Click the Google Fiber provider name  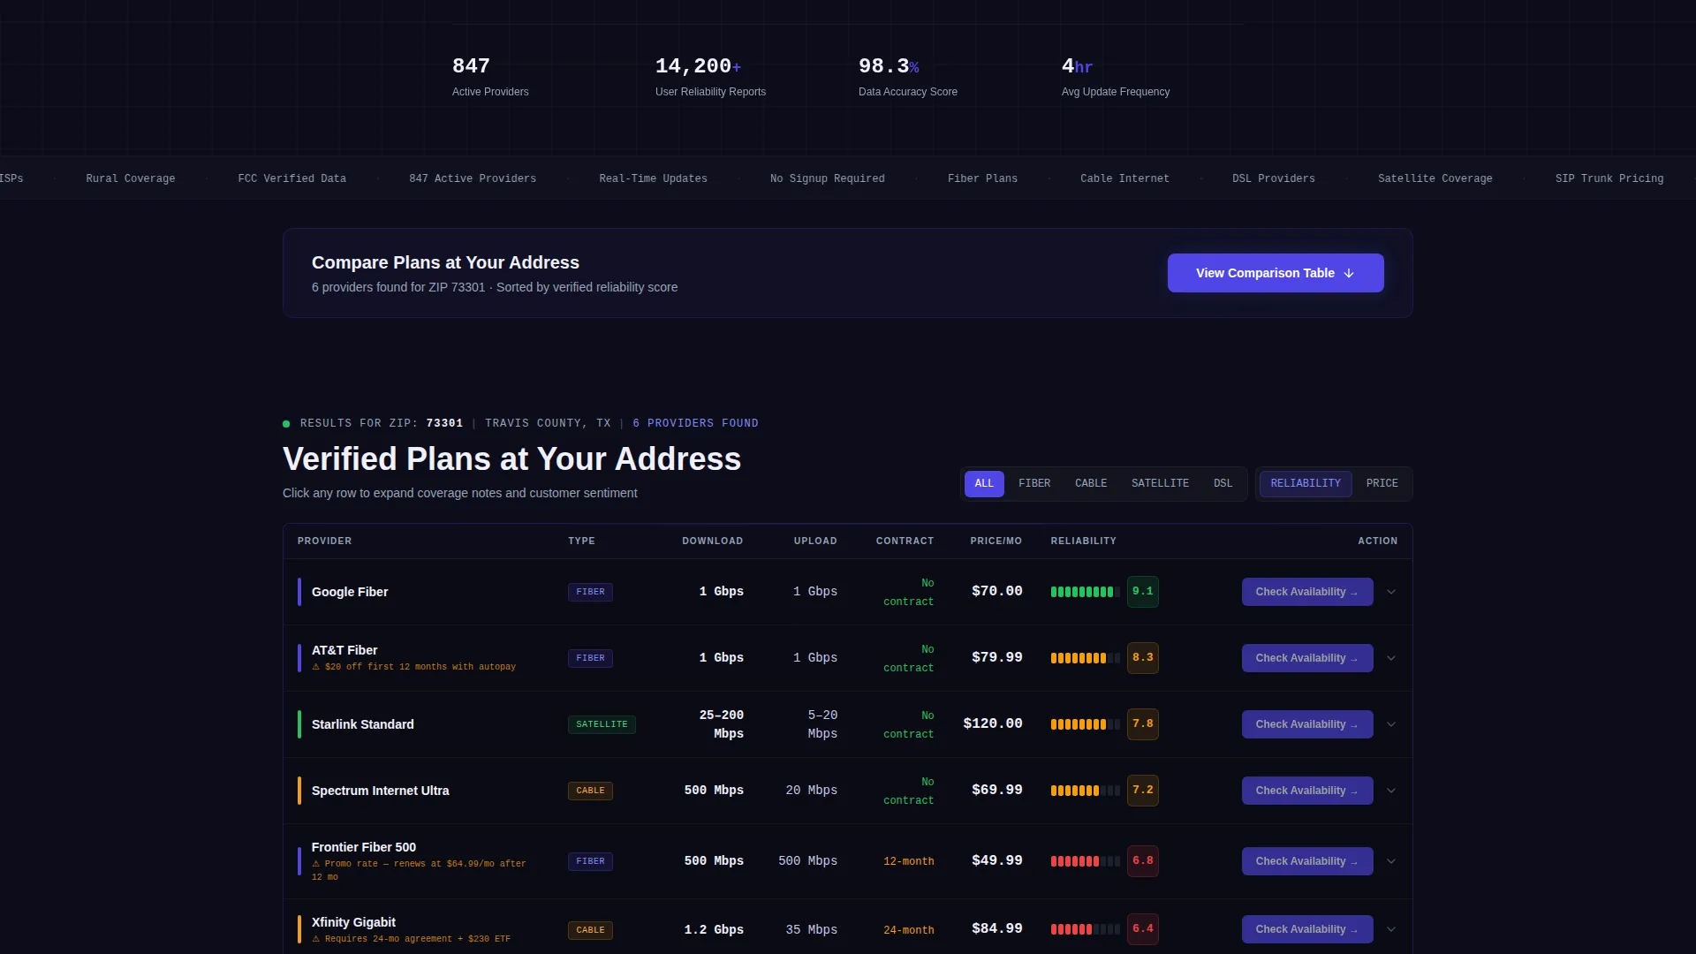tap(350, 592)
